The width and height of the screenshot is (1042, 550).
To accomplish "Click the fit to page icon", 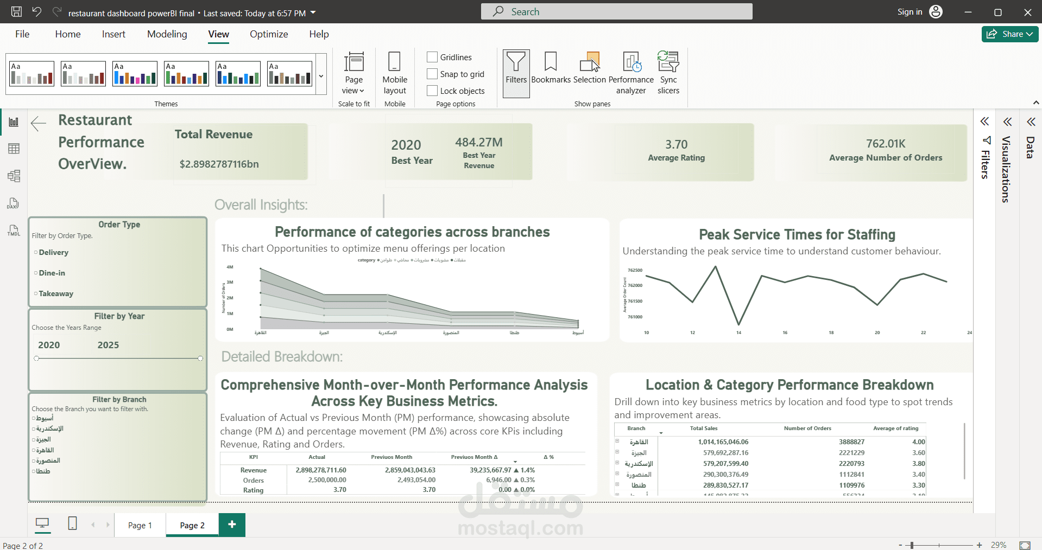I will pos(1025,545).
